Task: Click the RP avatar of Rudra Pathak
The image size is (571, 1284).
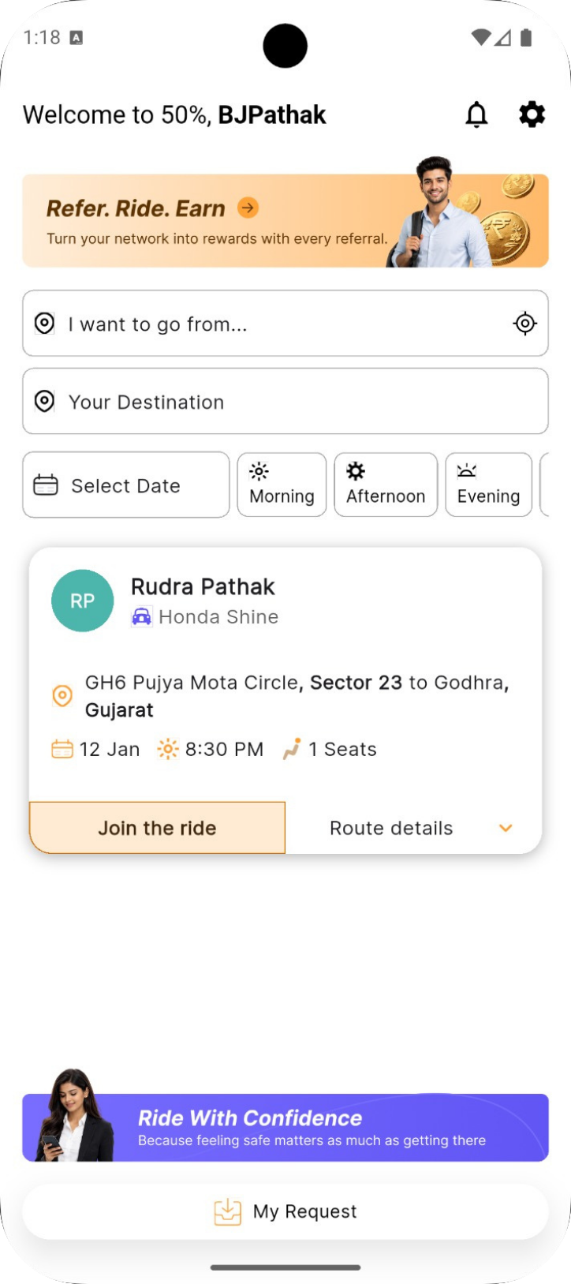Action: 83,601
